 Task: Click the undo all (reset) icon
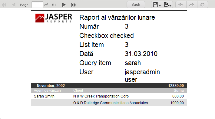[202, 5]
